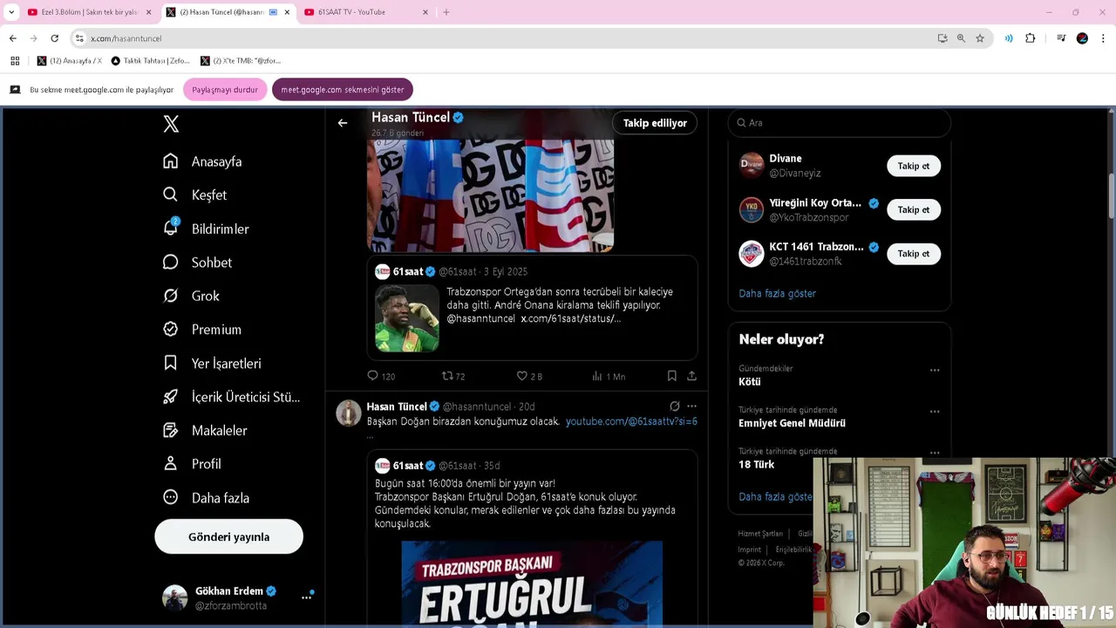Screen dimensions: 1116x628
Task: Go back using profile header arrow
Action: (343, 123)
